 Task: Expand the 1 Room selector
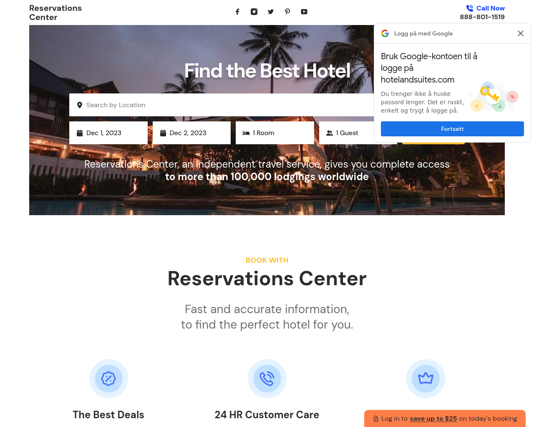tap(275, 133)
